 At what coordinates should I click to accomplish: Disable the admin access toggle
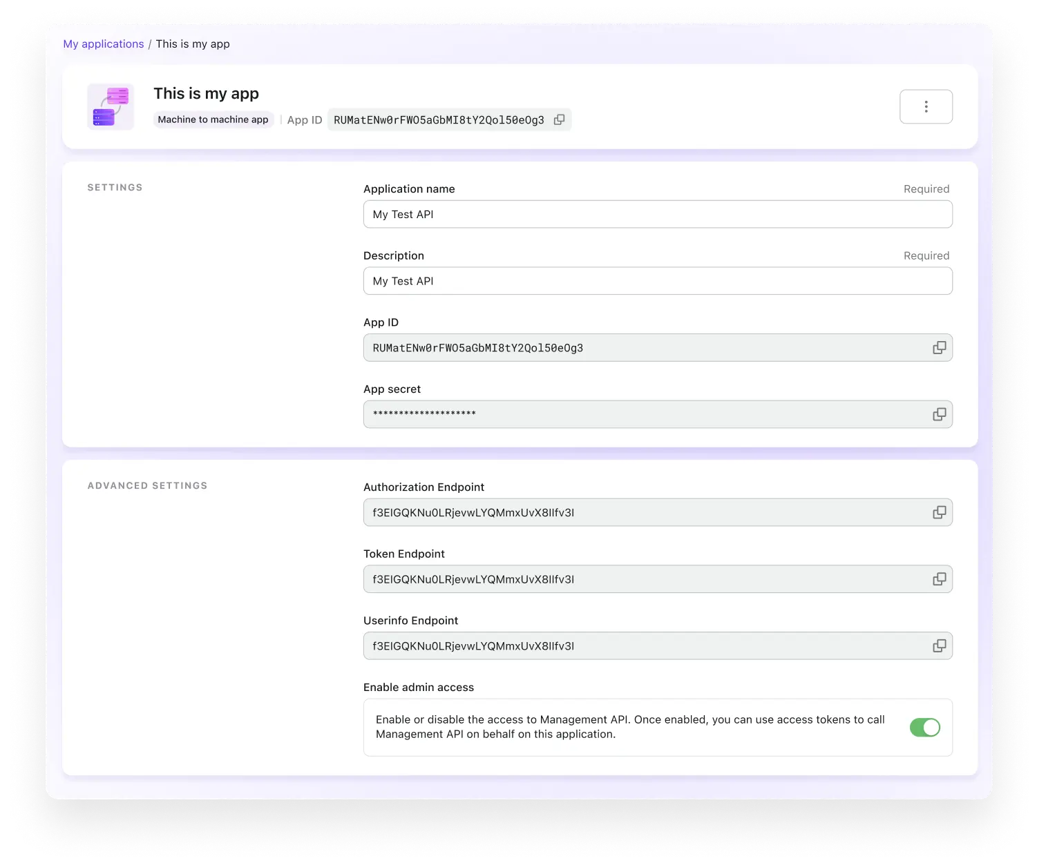pos(924,728)
